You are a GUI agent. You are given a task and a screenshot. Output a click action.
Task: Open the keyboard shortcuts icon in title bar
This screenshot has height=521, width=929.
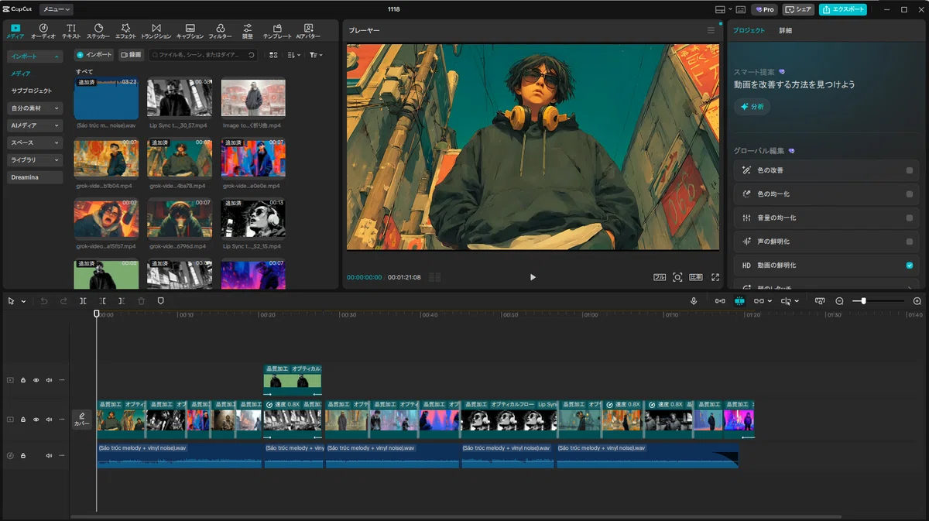tap(741, 9)
